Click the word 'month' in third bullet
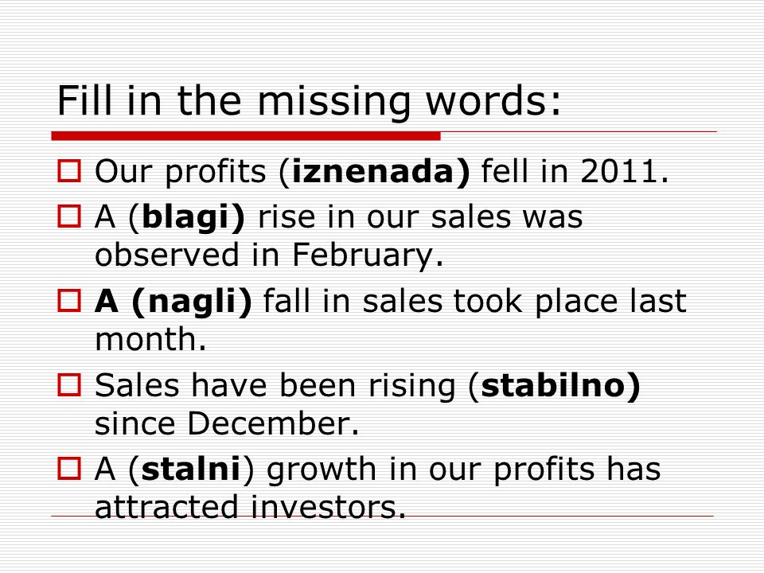Viewport: 764px width, 573px height. 146,339
